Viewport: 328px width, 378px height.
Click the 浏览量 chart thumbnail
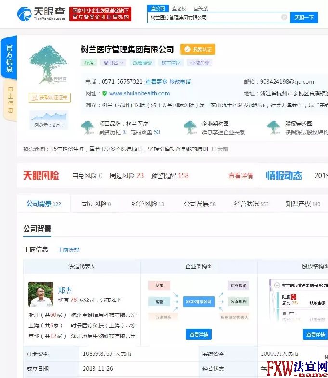coord(49,120)
